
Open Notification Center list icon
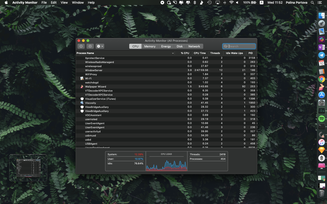(320, 2)
